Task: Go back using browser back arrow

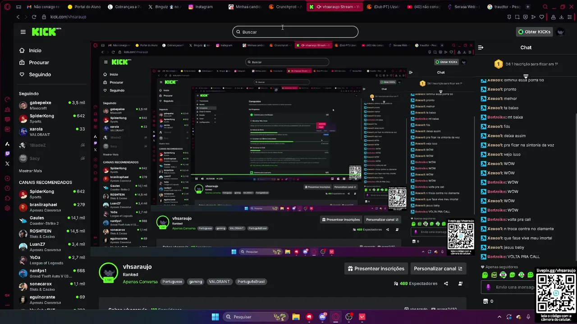Action: pyautogui.click(x=18, y=17)
